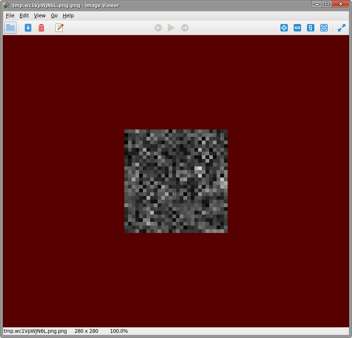
Task: Delete the image with the red trash icon
Action: (x=41, y=28)
